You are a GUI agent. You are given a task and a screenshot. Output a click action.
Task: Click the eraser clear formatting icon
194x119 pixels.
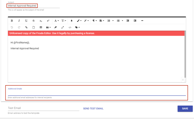[55, 27]
